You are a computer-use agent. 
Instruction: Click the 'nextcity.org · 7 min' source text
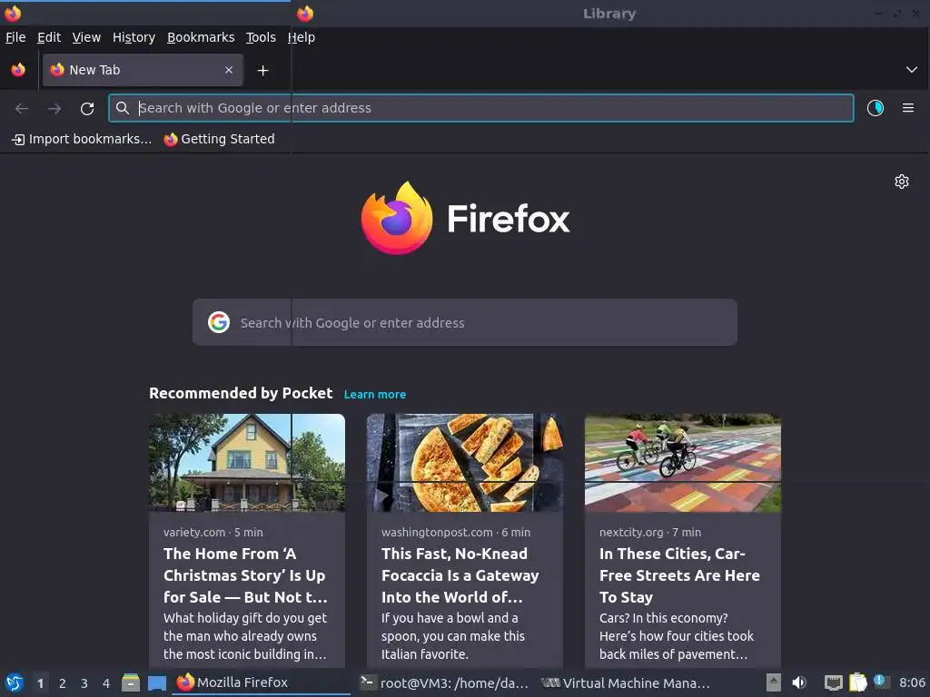[650, 532]
